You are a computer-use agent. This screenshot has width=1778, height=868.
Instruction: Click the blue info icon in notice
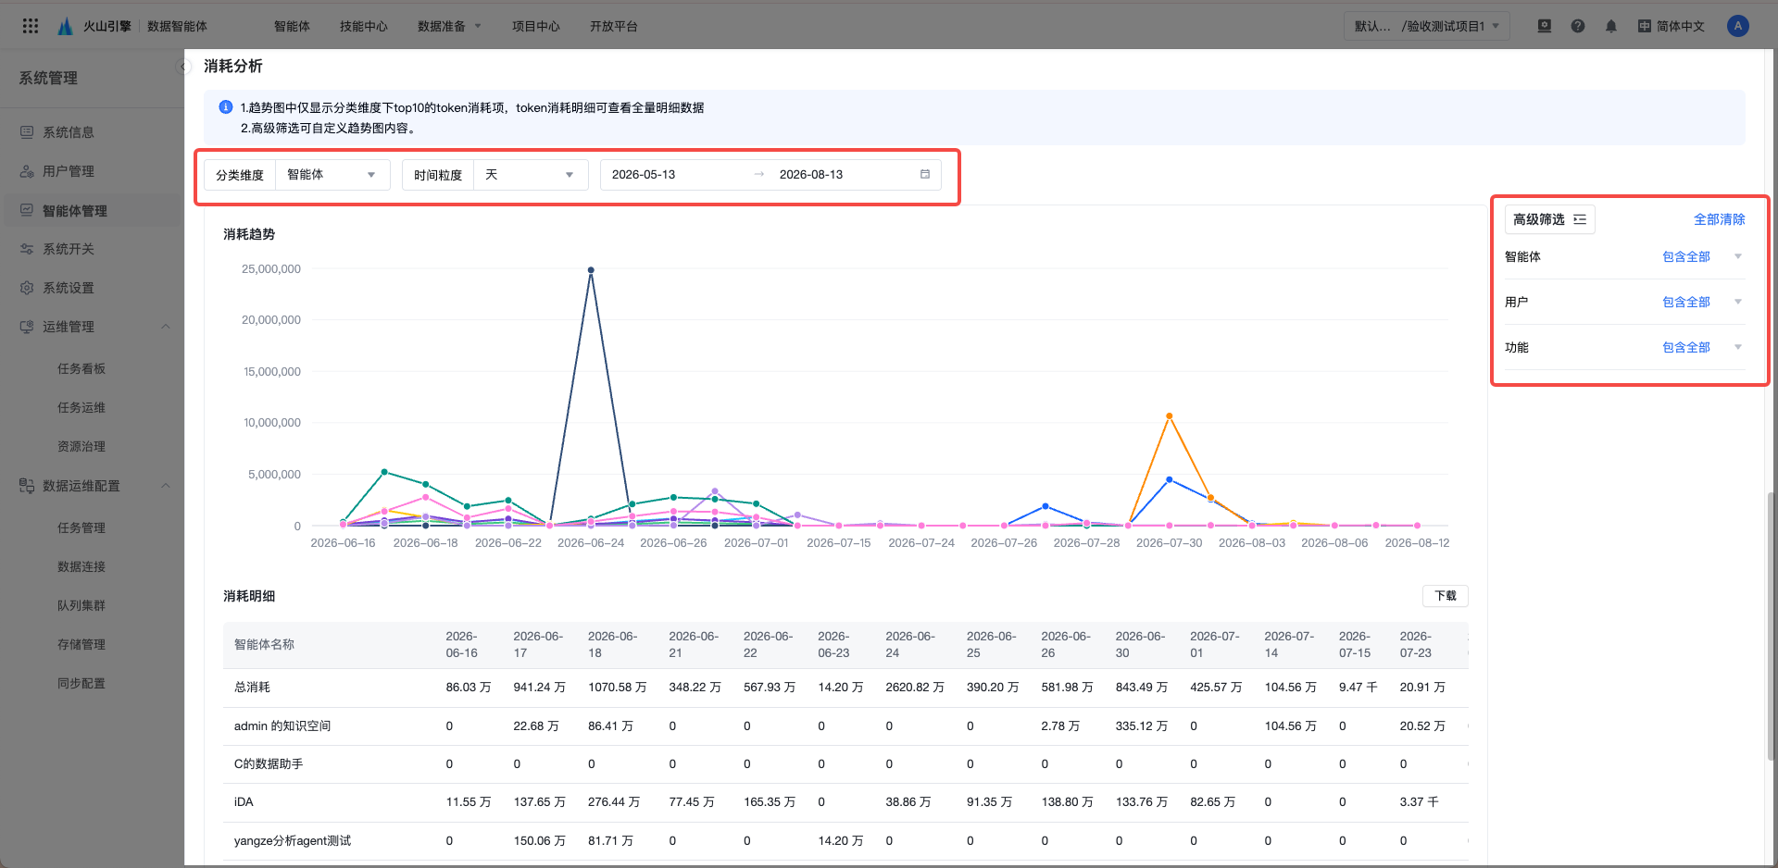point(225,107)
